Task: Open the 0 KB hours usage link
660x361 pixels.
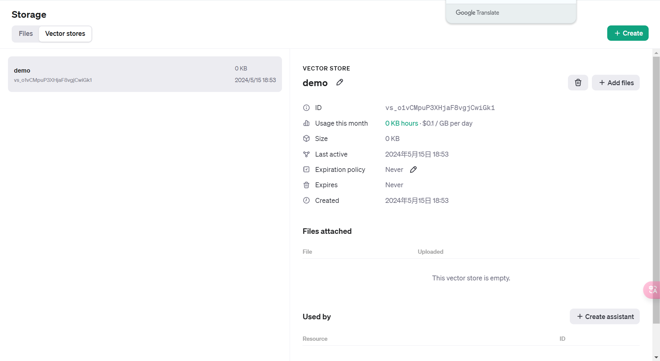Action: coord(401,123)
